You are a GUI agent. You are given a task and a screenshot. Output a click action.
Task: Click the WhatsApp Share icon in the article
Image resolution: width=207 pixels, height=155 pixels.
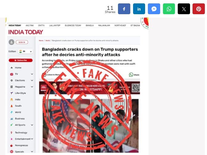click(x=131, y=75)
